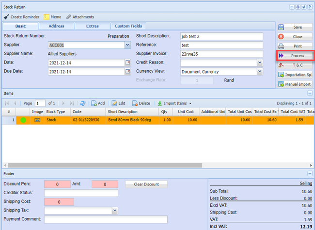Open the Currency View dropdown
The image size is (315, 230).
pyautogui.click(x=260, y=72)
